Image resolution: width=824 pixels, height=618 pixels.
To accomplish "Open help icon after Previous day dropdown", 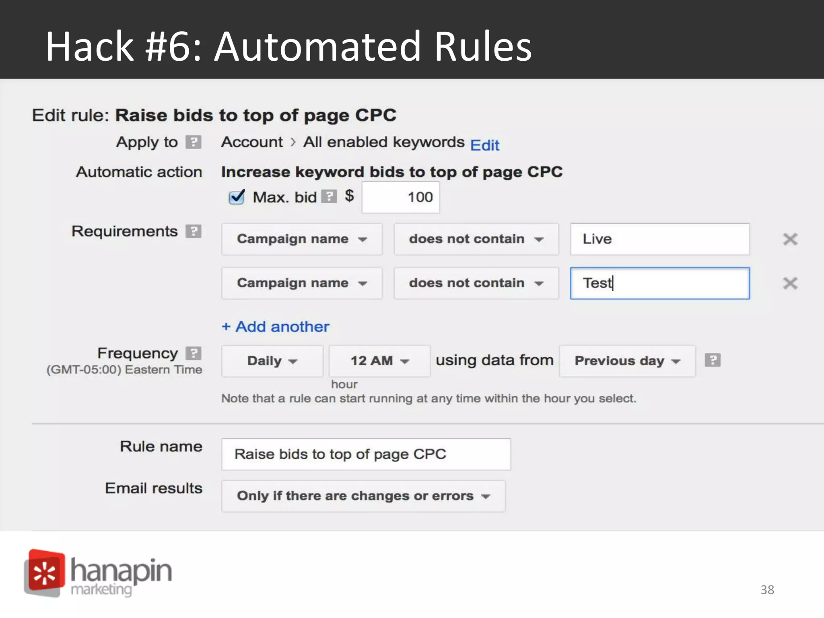I will pos(713,360).
